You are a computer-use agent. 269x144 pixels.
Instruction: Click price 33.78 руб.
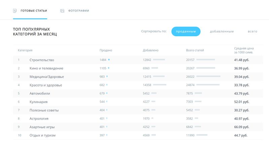[x=241, y=85]
